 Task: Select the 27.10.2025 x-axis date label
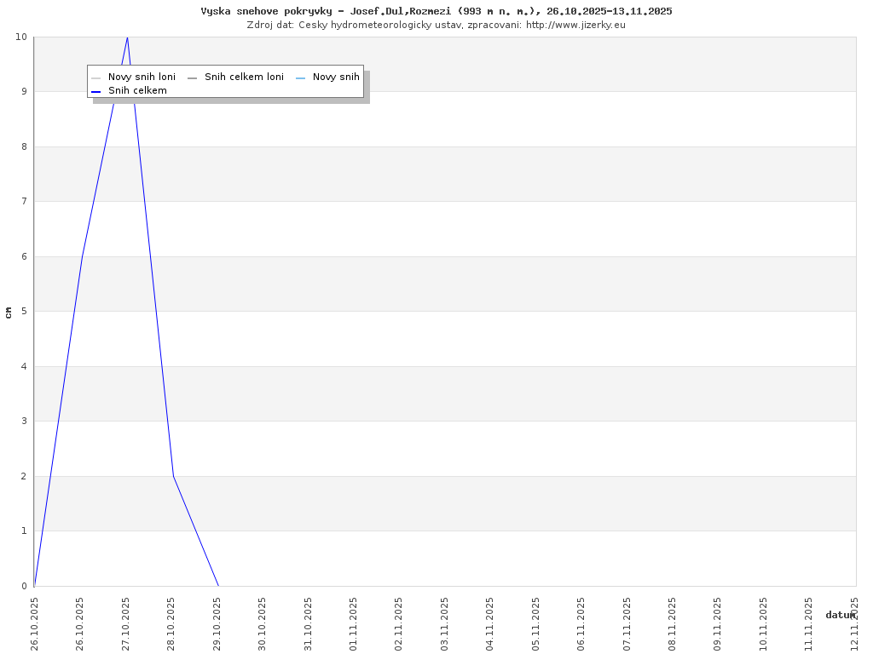126,623
